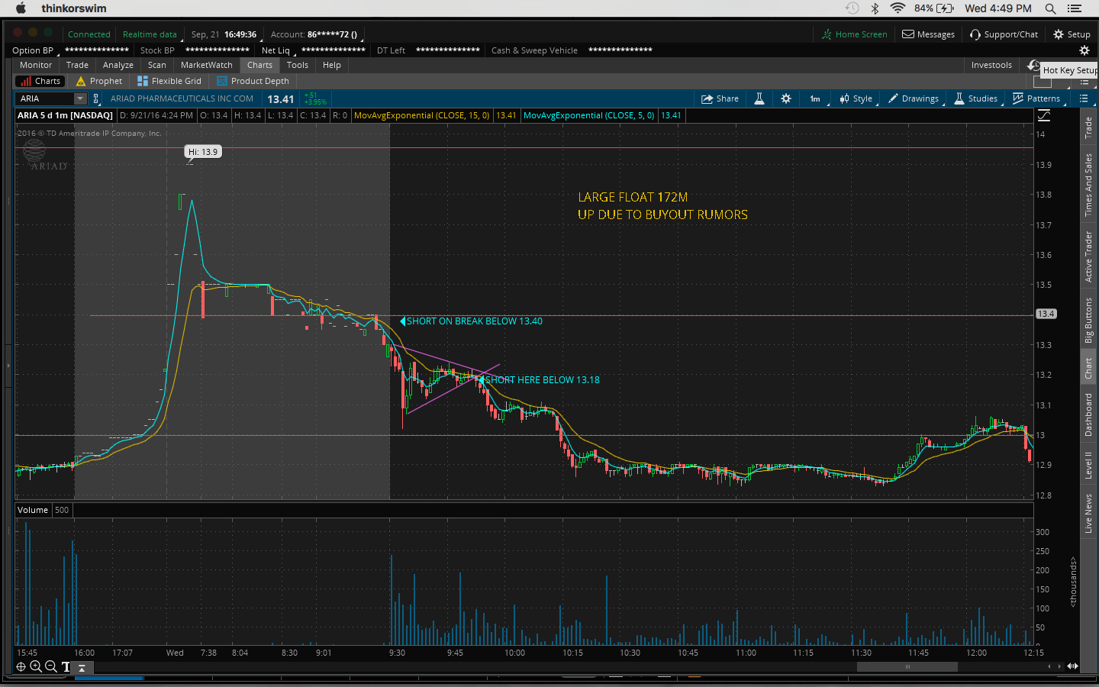Open the Style candlestick menu
The height and width of the screenshot is (687, 1099).
(856, 98)
